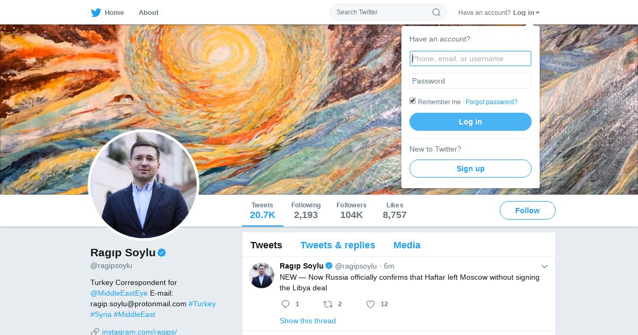Reply to the Haftar Moscow tweet

click(286, 304)
